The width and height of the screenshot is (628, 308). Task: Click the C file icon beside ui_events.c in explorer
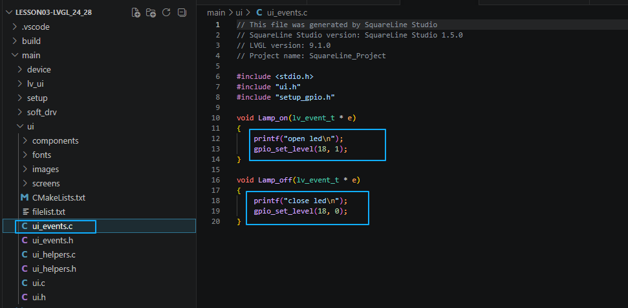[x=25, y=226]
